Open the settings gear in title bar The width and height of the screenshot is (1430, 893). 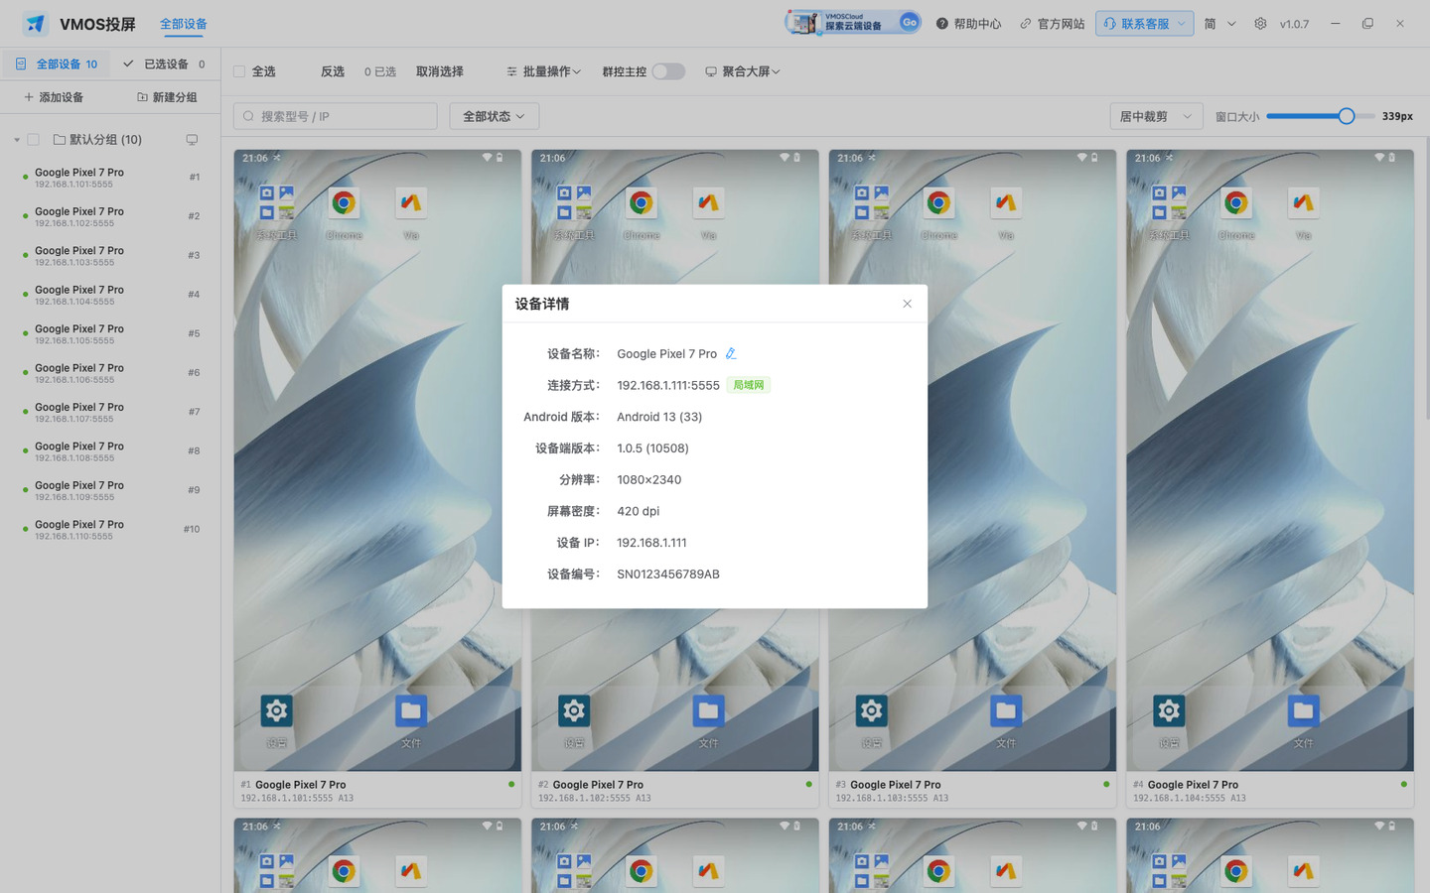(1260, 24)
